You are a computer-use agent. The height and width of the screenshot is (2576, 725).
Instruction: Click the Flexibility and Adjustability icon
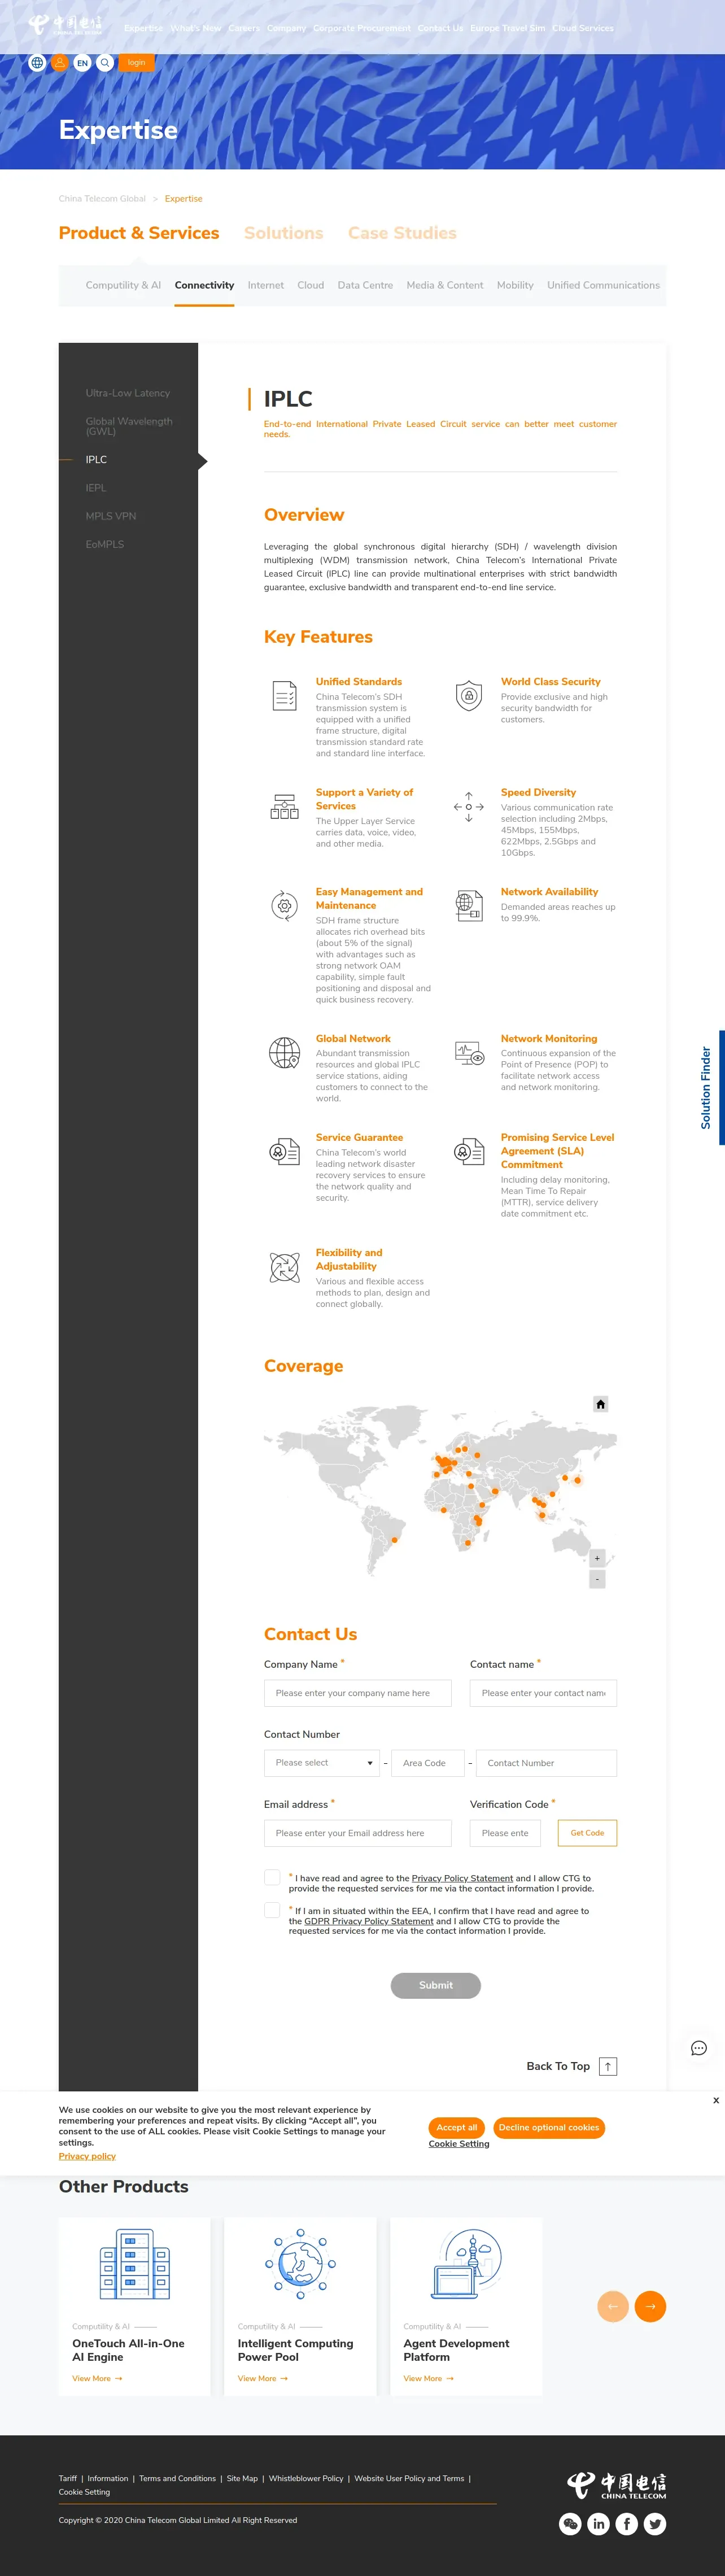click(x=285, y=1267)
